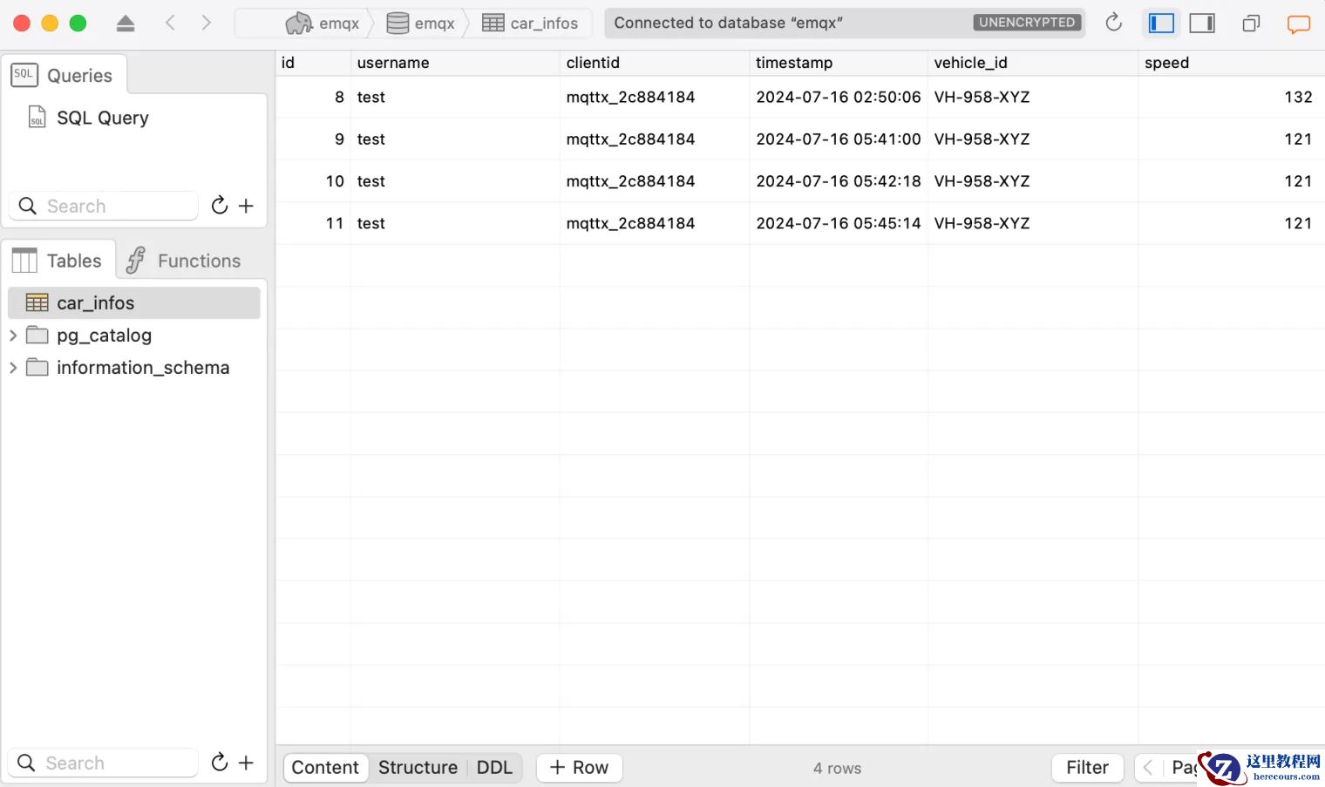Sort by the timestamp column header
This screenshot has width=1325, height=787.
[839, 63]
